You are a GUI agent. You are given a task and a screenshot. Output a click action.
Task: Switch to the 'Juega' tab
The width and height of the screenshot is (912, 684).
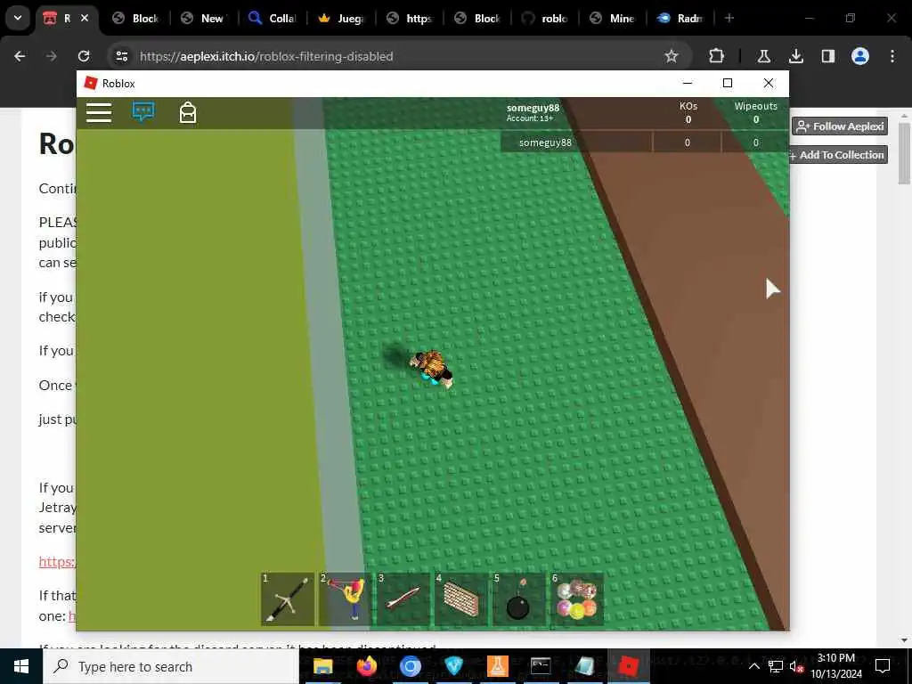point(341,18)
